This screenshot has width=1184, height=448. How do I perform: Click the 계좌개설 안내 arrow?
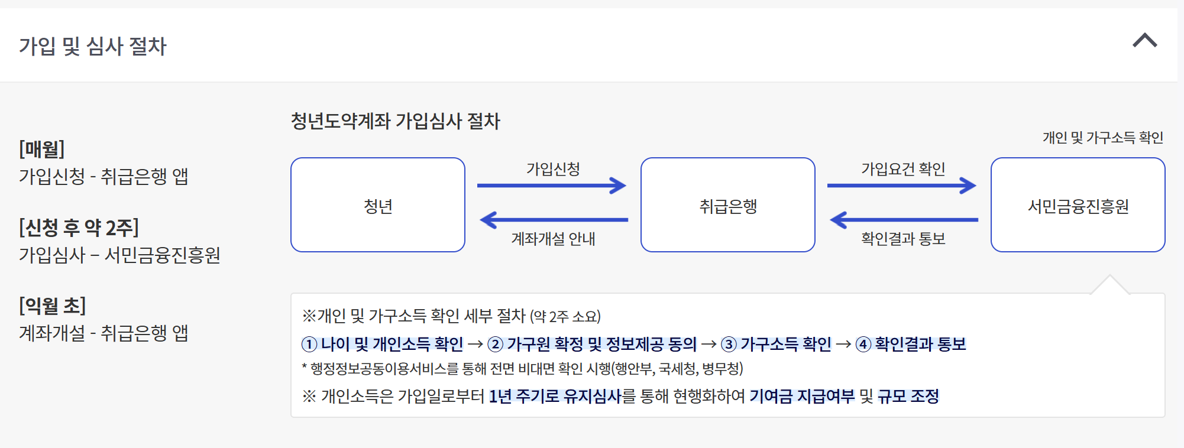pyautogui.click(x=553, y=219)
